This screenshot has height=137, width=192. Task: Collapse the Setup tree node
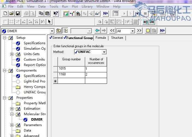click(4, 38)
